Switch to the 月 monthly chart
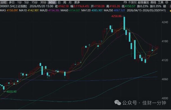 (x=70, y=2)
